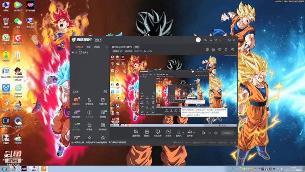Toggle visibility eye for 全屏 1 source
The height and width of the screenshot is (172, 305).
73,52
